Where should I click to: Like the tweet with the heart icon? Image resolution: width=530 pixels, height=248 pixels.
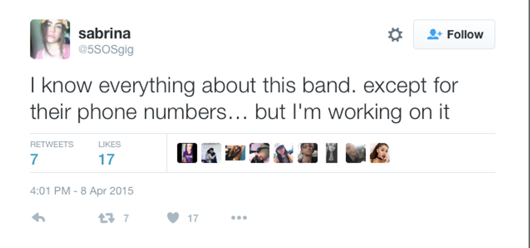[173, 218]
